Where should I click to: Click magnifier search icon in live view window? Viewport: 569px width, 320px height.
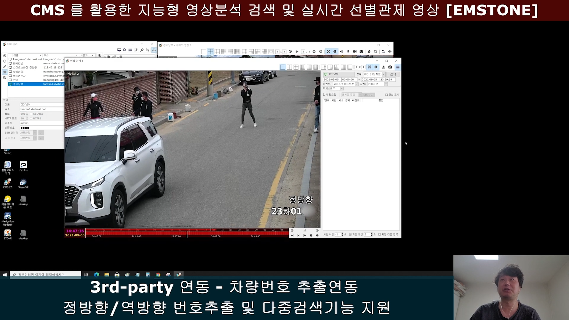point(383,52)
